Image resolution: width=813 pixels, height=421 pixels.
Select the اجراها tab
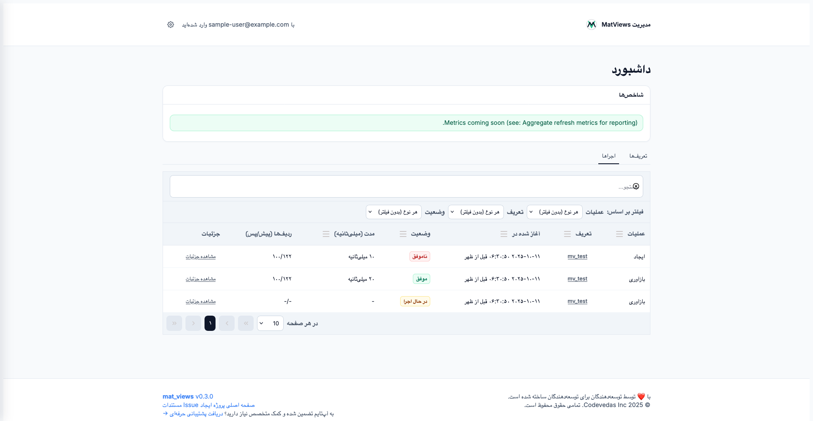(x=608, y=156)
